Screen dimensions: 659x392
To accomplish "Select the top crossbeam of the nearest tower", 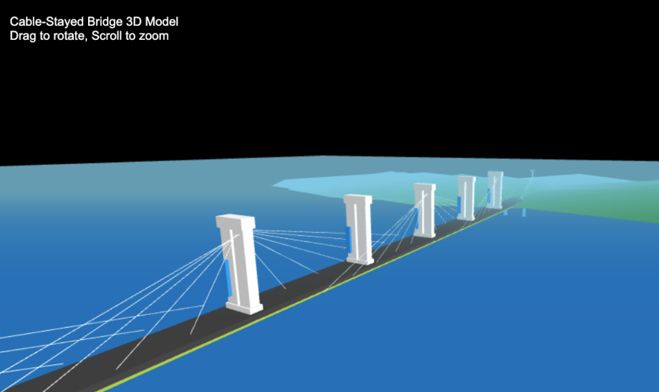I will coord(236,222).
